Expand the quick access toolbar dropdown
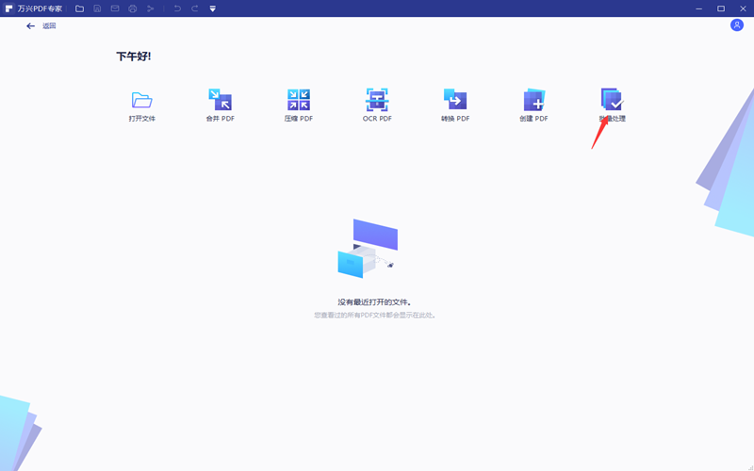The height and width of the screenshot is (471, 754). (x=213, y=8)
